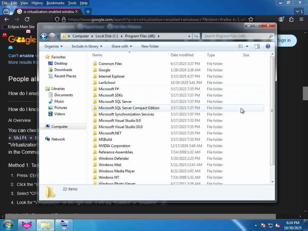Open the Share with dropdown
This screenshot has height=231, width=308.
(x=122, y=46)
